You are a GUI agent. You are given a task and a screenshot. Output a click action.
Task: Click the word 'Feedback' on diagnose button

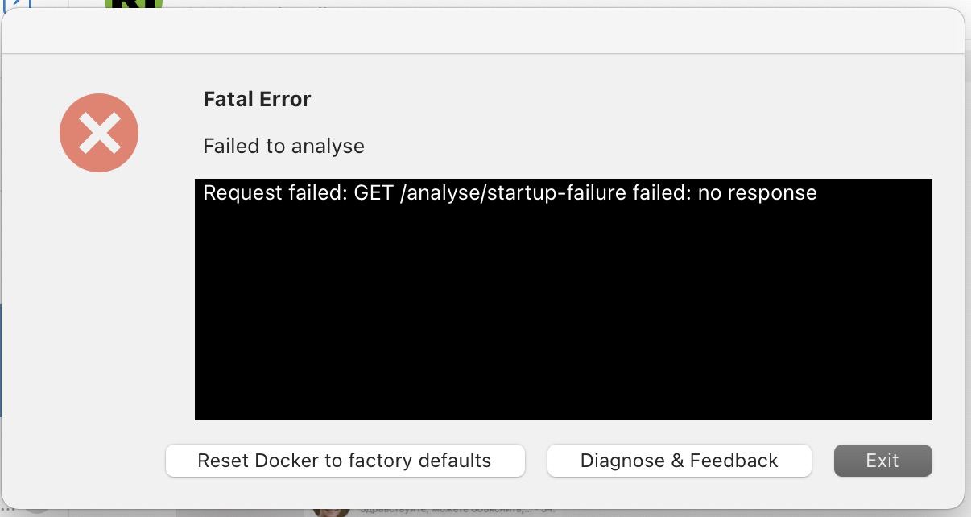click(734, 461)
